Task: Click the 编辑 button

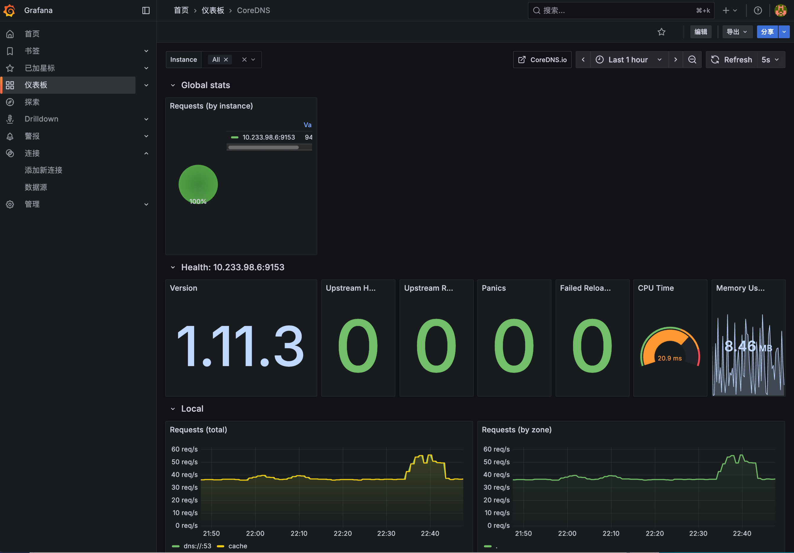Action: click(x=700, y=32)
